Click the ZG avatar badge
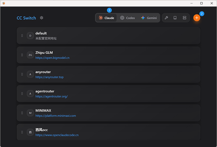Image resolution: width=217 pixels, height=147 pixels. coord(30,55)
